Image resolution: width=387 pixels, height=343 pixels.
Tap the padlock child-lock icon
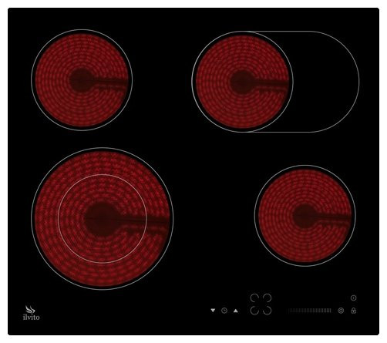point(354,311)
